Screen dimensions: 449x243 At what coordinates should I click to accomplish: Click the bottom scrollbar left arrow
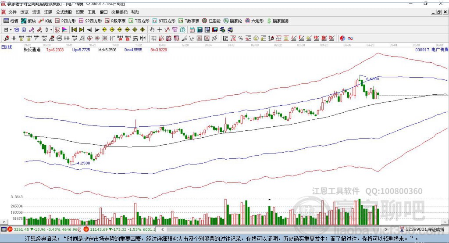(x=163, y=229)
